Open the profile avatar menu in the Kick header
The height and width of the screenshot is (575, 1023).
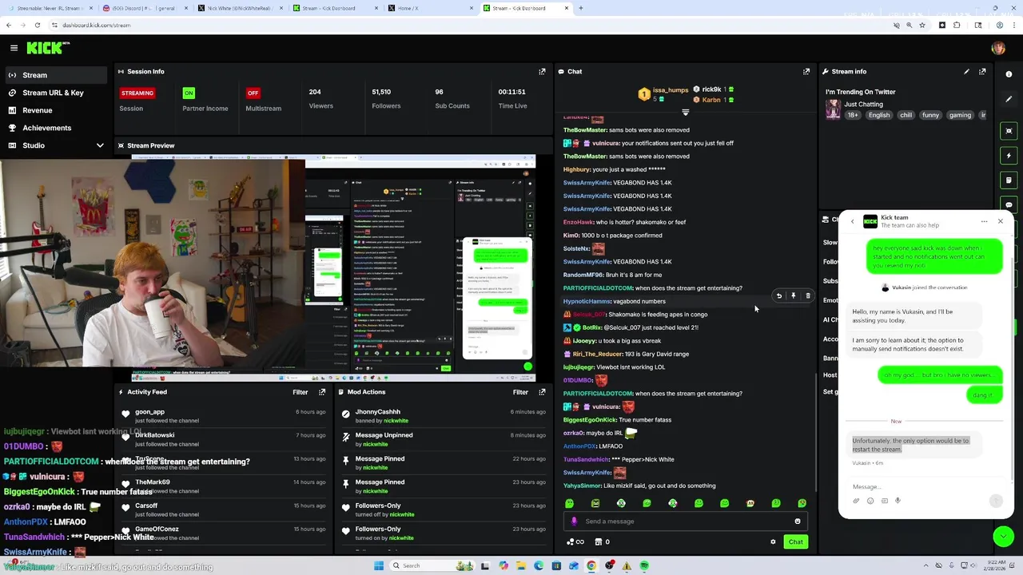pyautogui.click(x=998, y=48)
